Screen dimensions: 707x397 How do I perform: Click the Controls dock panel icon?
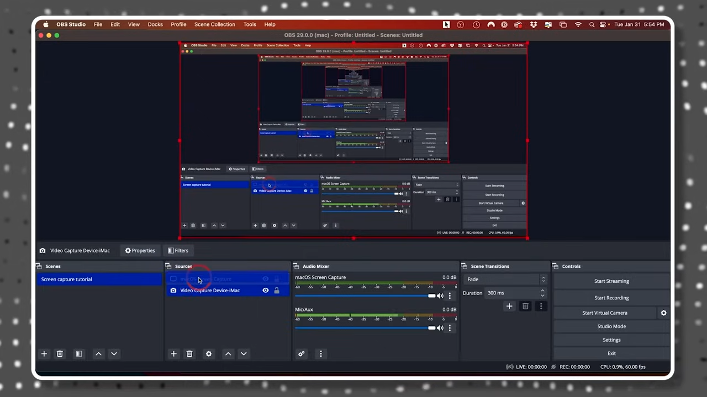(556, 266)
